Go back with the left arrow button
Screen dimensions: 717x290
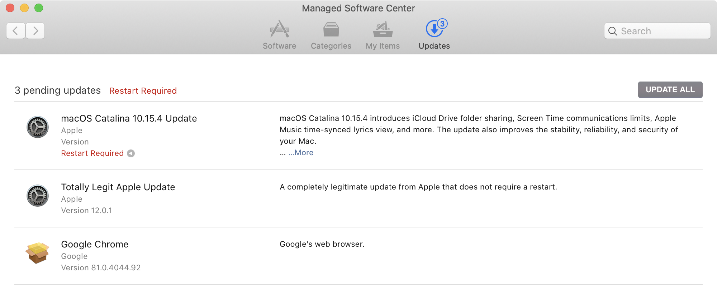[x=16, y=31]
